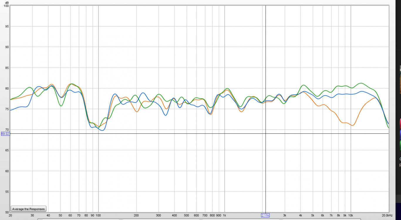
Task: Click the 200 label on the frequency axis
Action: pyautogui.click(x=136, y=215)
